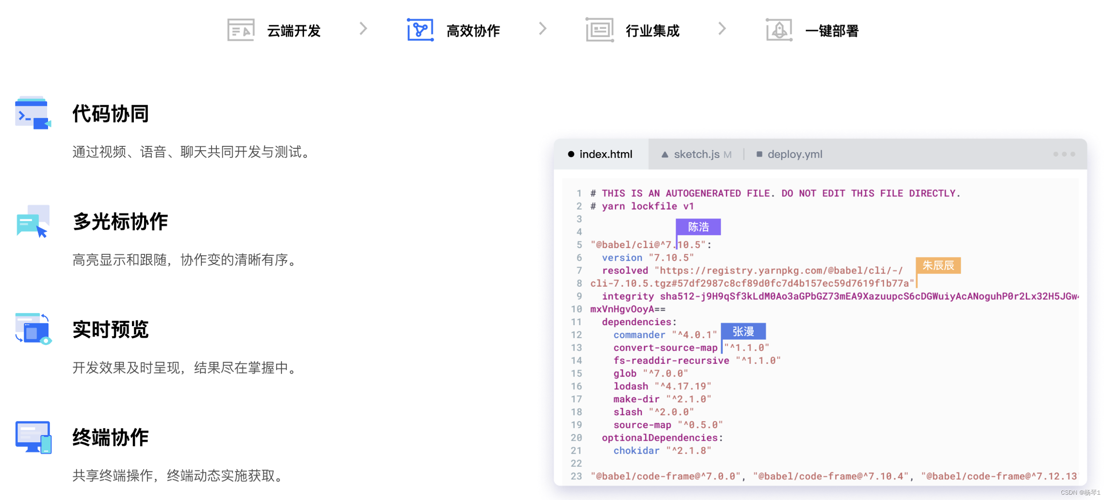Click the chevron after 高效协作
This screenshot has height=500, width=1108.
pos(543,29)
